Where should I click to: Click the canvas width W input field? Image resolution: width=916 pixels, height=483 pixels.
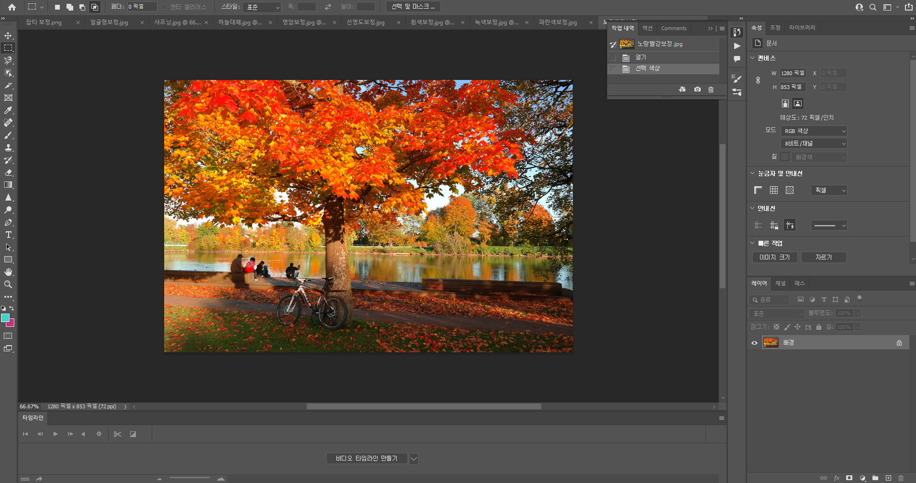click(x=793, y=73)
